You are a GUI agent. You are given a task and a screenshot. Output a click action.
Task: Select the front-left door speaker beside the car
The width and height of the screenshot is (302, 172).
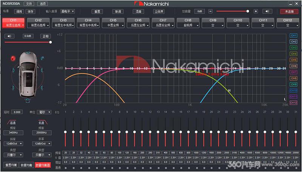[13, 70]
